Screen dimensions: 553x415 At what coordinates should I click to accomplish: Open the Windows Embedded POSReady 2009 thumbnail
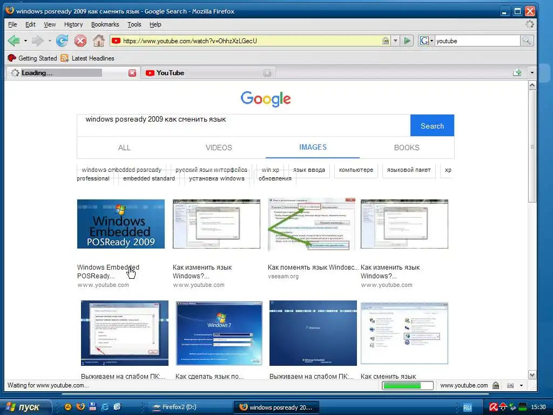click(121, 224)
